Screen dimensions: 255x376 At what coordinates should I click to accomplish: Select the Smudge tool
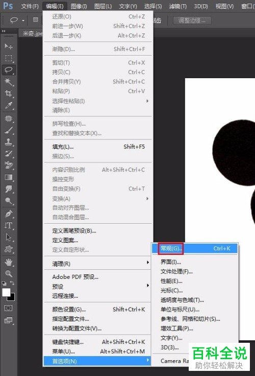point(9,189)
